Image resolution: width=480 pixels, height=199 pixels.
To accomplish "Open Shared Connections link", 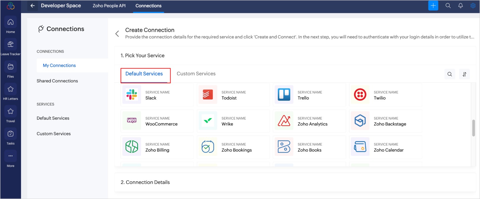I will point(57,81).
